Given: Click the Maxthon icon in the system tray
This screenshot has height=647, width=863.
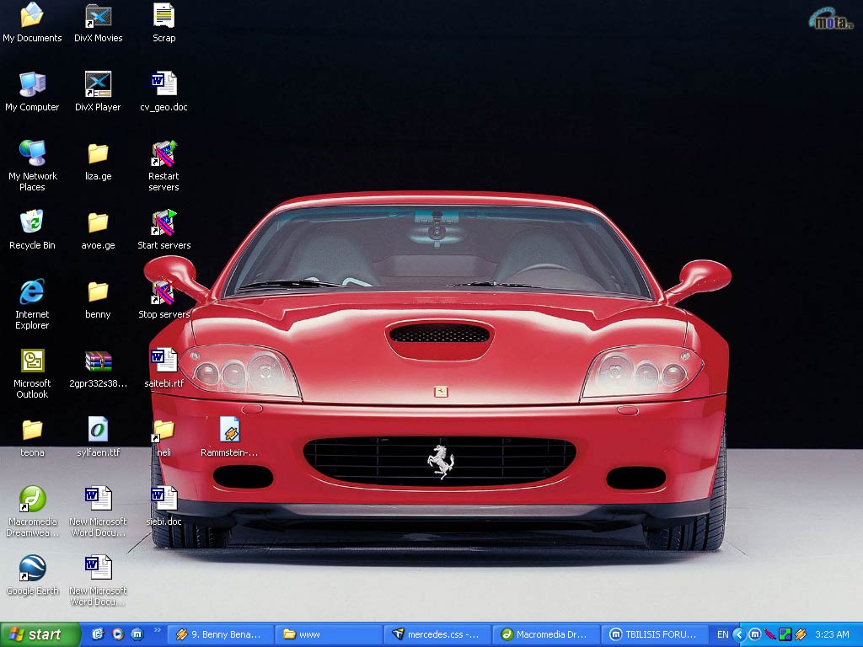Looking at the screenshot, I should pyautogui.click(x=755, y=634).
